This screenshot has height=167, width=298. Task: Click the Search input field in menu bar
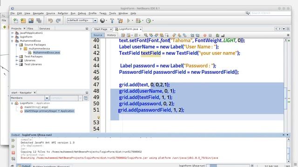coord(271,13)
